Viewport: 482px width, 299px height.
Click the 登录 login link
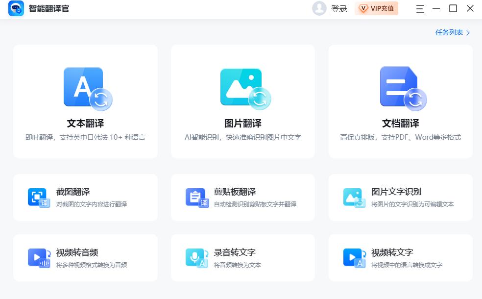(x=337, y=8)
